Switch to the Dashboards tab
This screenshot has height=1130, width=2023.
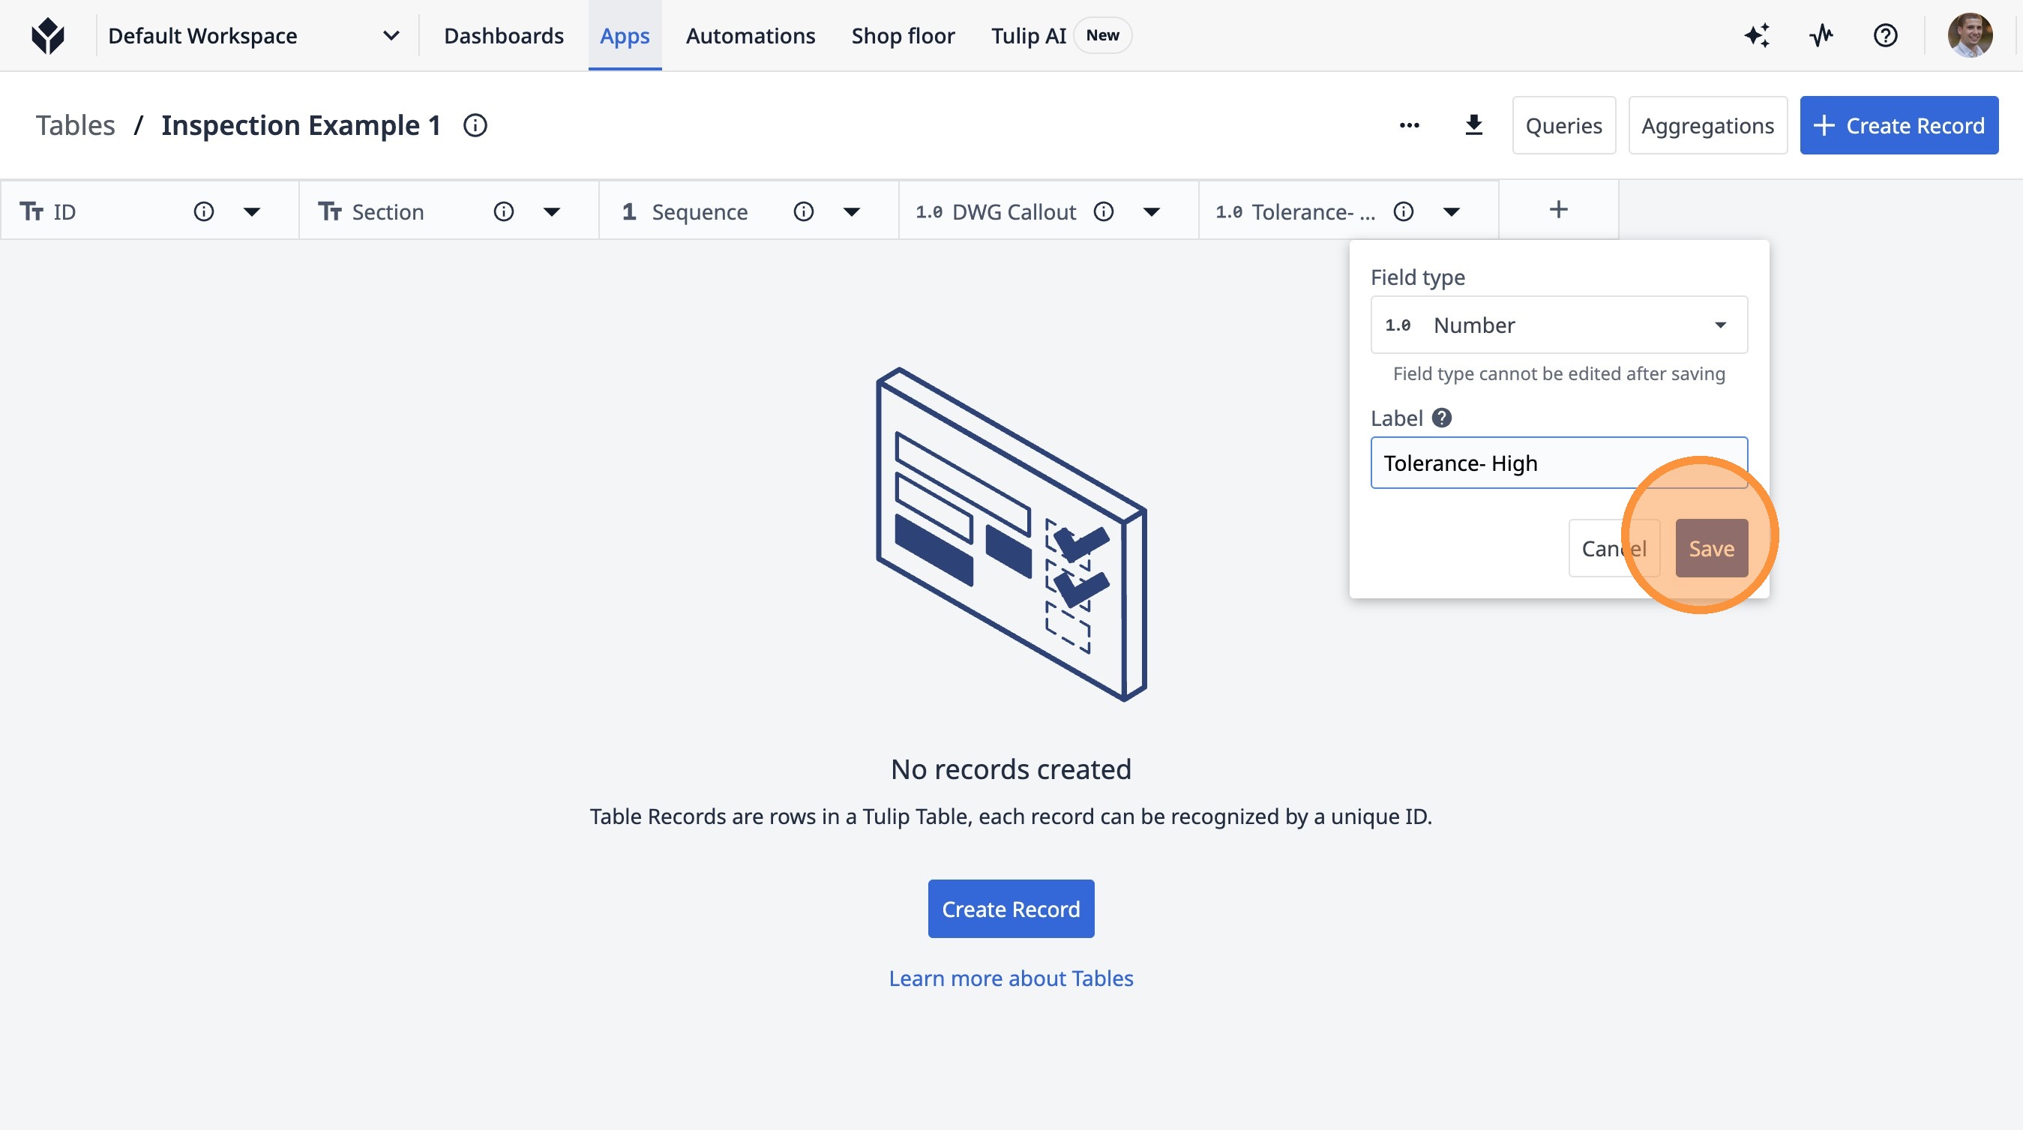coord(503,35)
